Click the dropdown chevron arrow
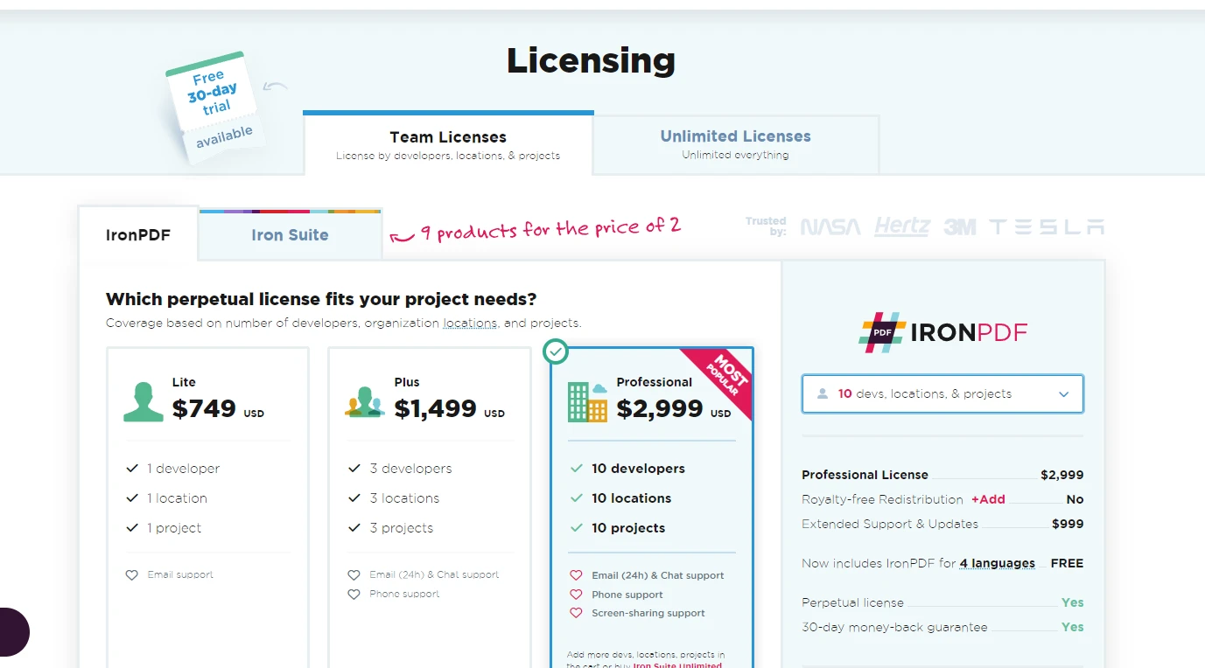1205x668 pixels. pos(1064,394)
